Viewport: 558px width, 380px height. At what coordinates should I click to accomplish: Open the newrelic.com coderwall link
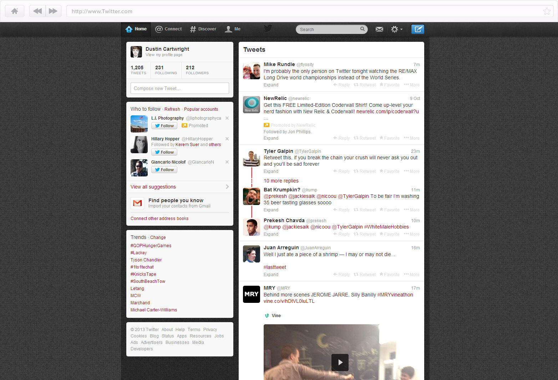click(387, 111)
